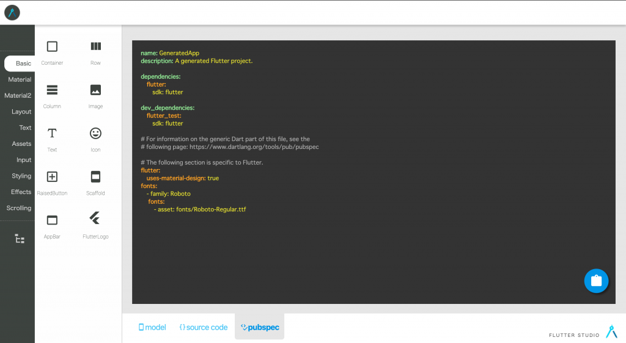
Task: Select the Scaffold widget icon
Action: point(95,176)
